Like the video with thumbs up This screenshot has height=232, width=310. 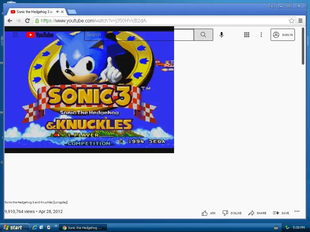click(205, 213)
